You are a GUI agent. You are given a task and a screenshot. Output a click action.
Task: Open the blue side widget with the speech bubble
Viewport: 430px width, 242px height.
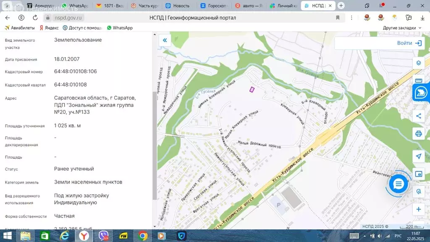(421, 92)
